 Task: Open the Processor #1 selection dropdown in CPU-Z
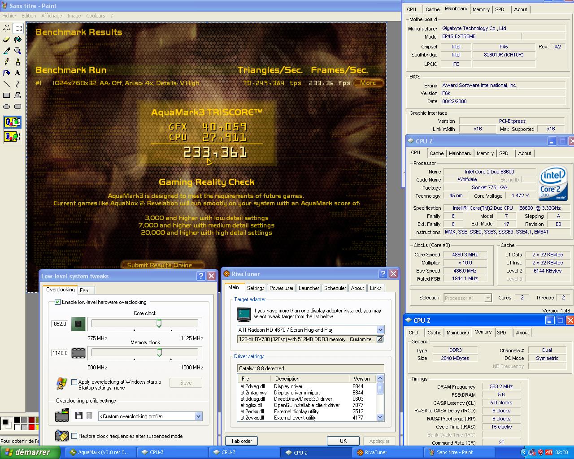coord(488,298)
